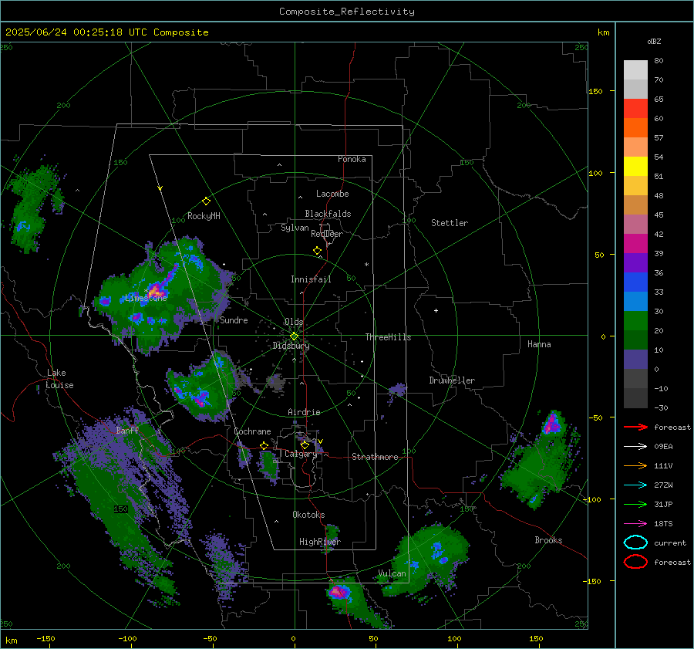Click the yellow diamond marker near RockyMH
Viewport: 694px width, 649px height.
206,201
